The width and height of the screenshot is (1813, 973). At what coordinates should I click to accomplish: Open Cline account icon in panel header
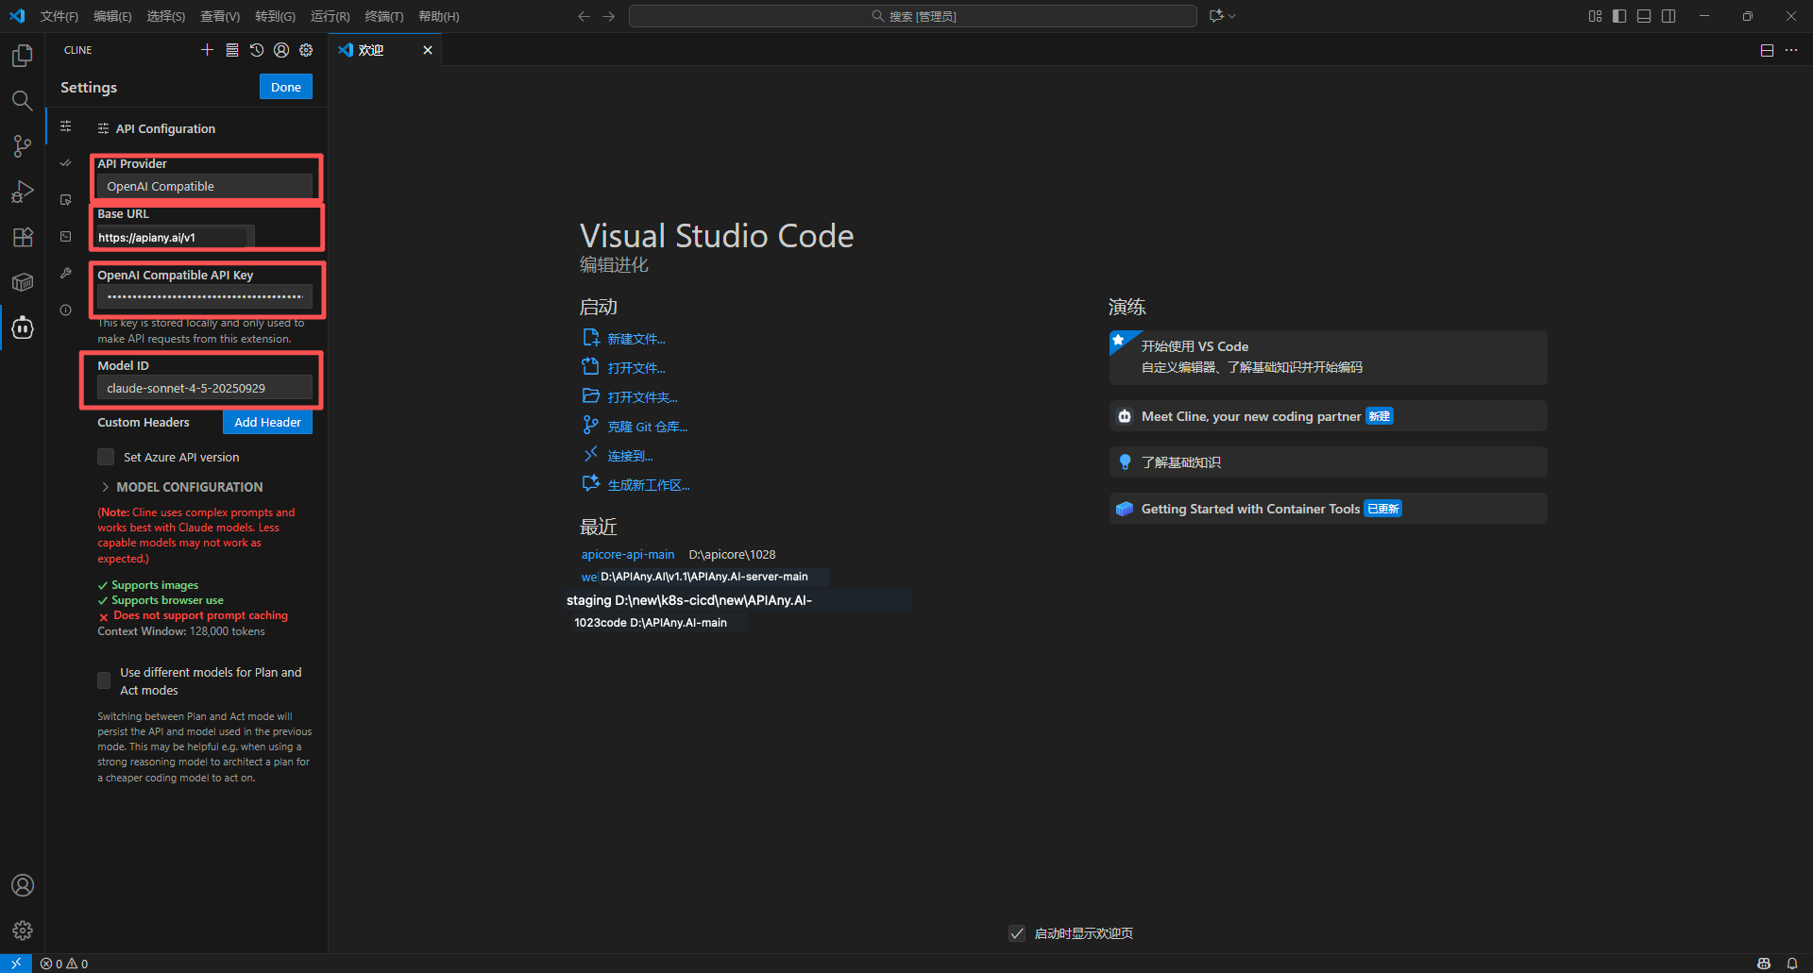[x=281, y=50]
